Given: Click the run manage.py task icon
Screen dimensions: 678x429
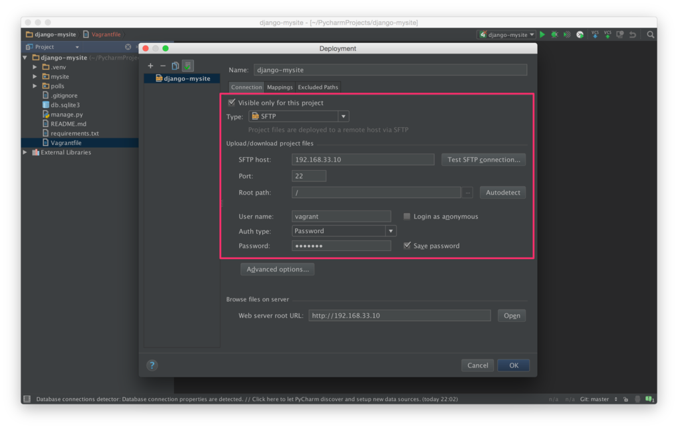Looking at the screenshot, I should pyautogui.click(x=580, y=34).
